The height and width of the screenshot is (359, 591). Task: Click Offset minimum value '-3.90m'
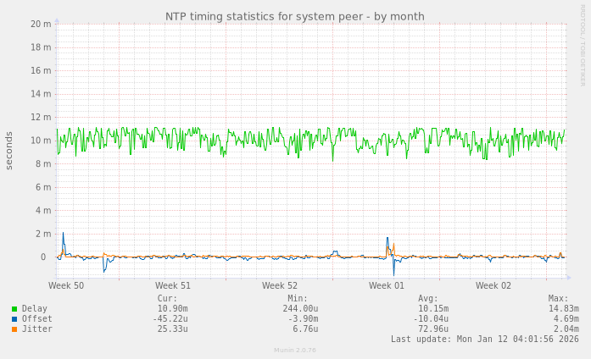pyautogui.click(x=303, y=319)
